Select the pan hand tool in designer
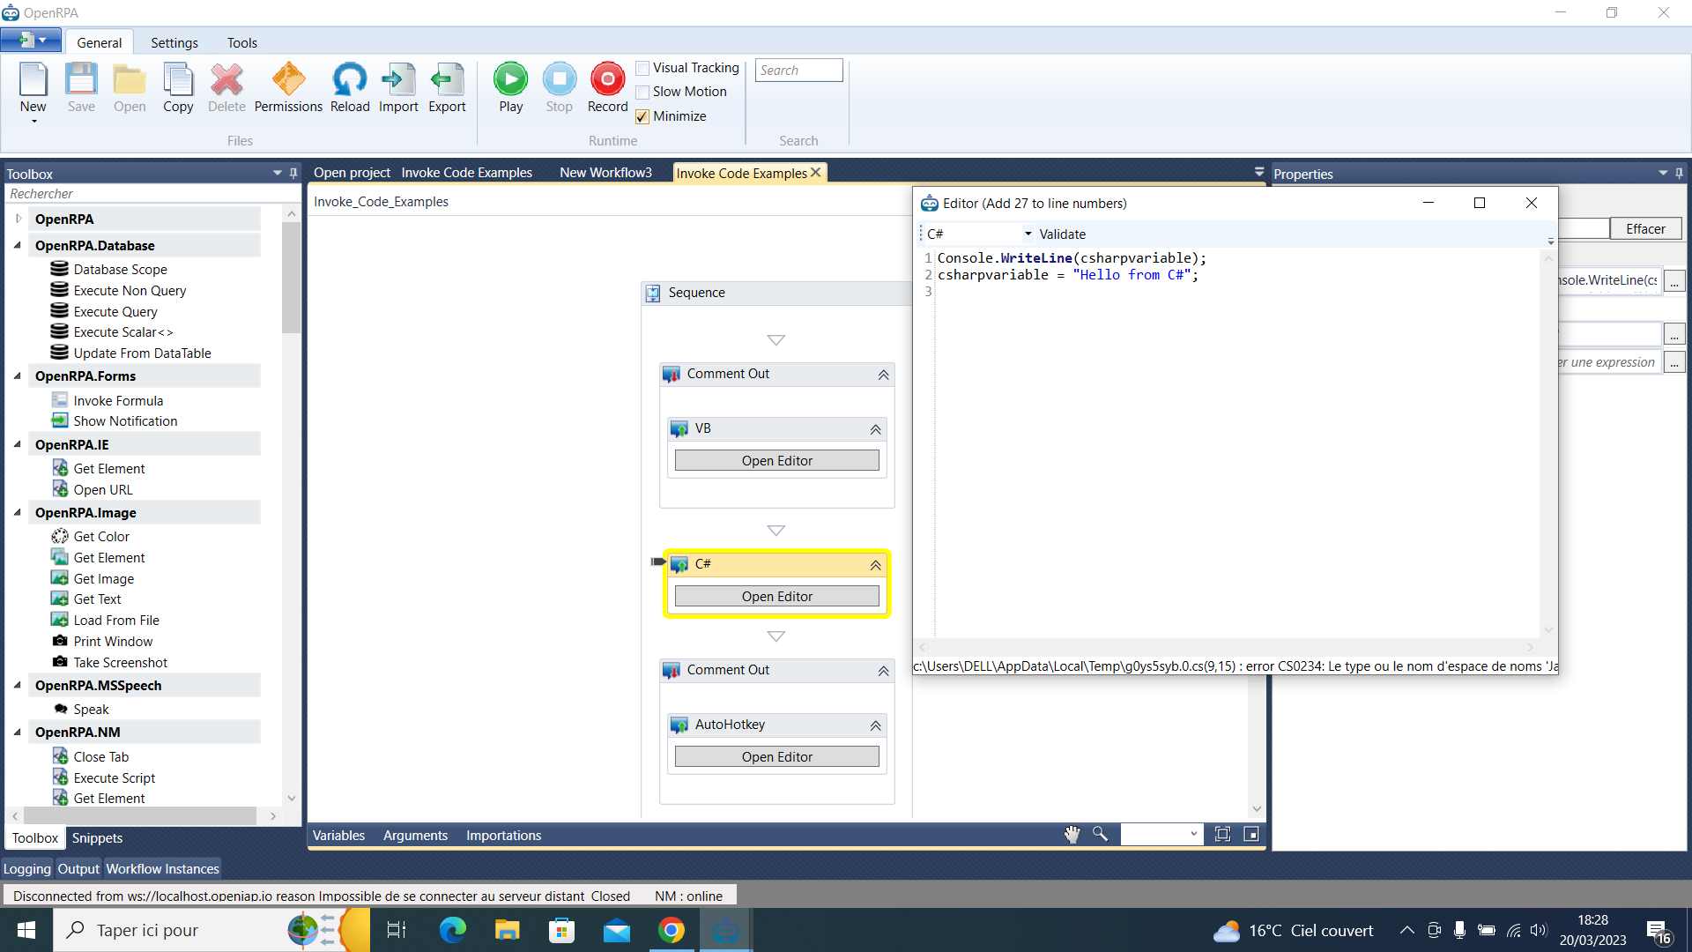The width and height of the screenshot is (1692, 952). (1072, 834)
